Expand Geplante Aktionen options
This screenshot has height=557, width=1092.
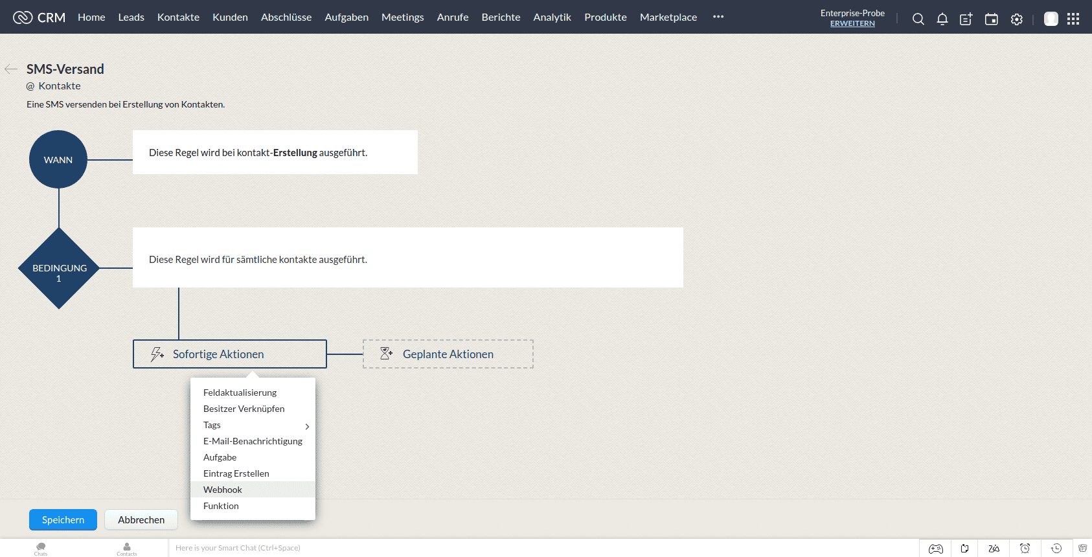(448, 354)
